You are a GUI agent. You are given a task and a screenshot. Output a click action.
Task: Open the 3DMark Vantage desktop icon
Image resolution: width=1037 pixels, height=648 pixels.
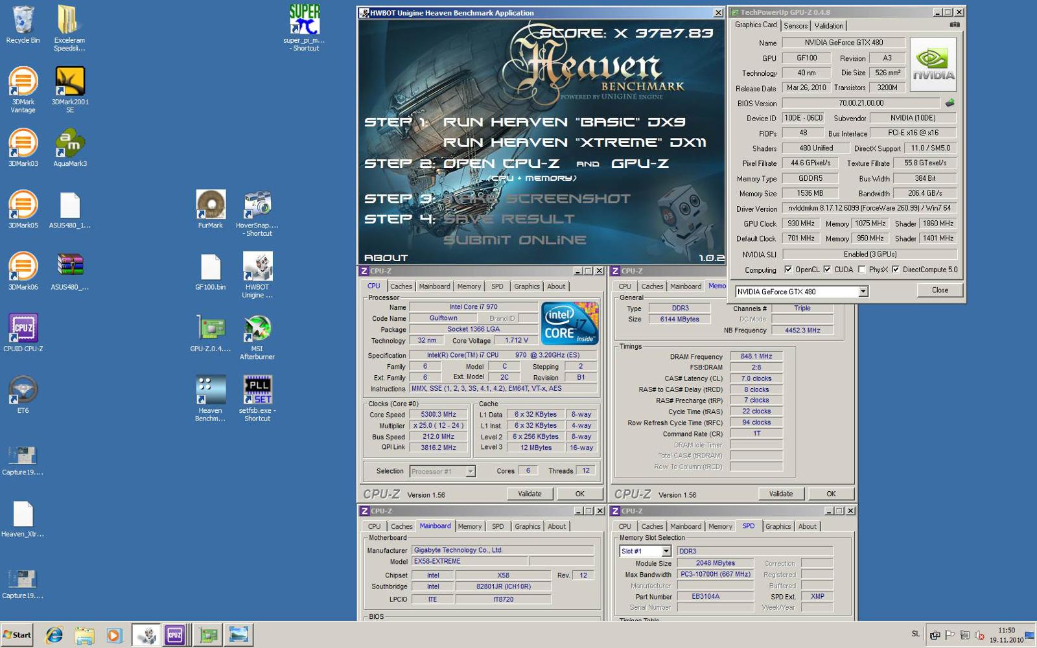pyautogui.click(x=23, y=89)
